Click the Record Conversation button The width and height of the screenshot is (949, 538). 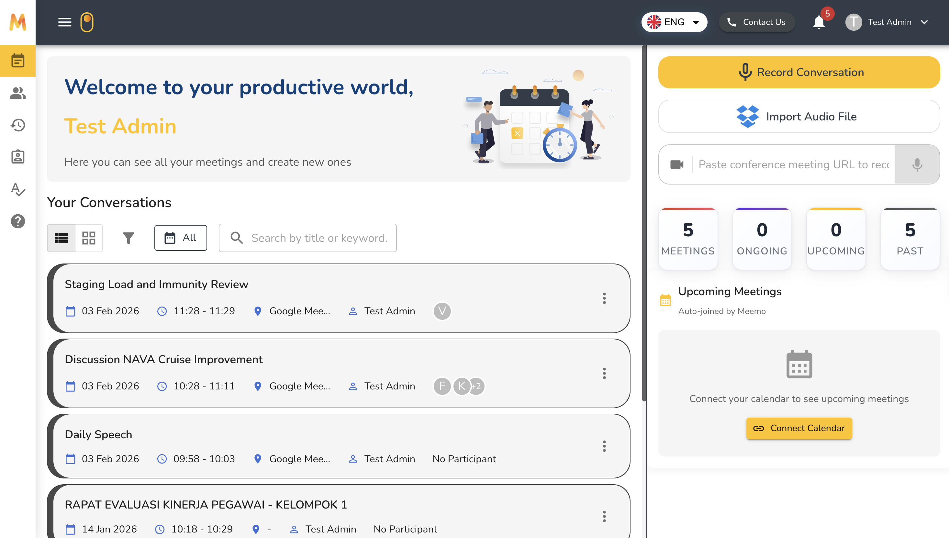click(799, 73)
